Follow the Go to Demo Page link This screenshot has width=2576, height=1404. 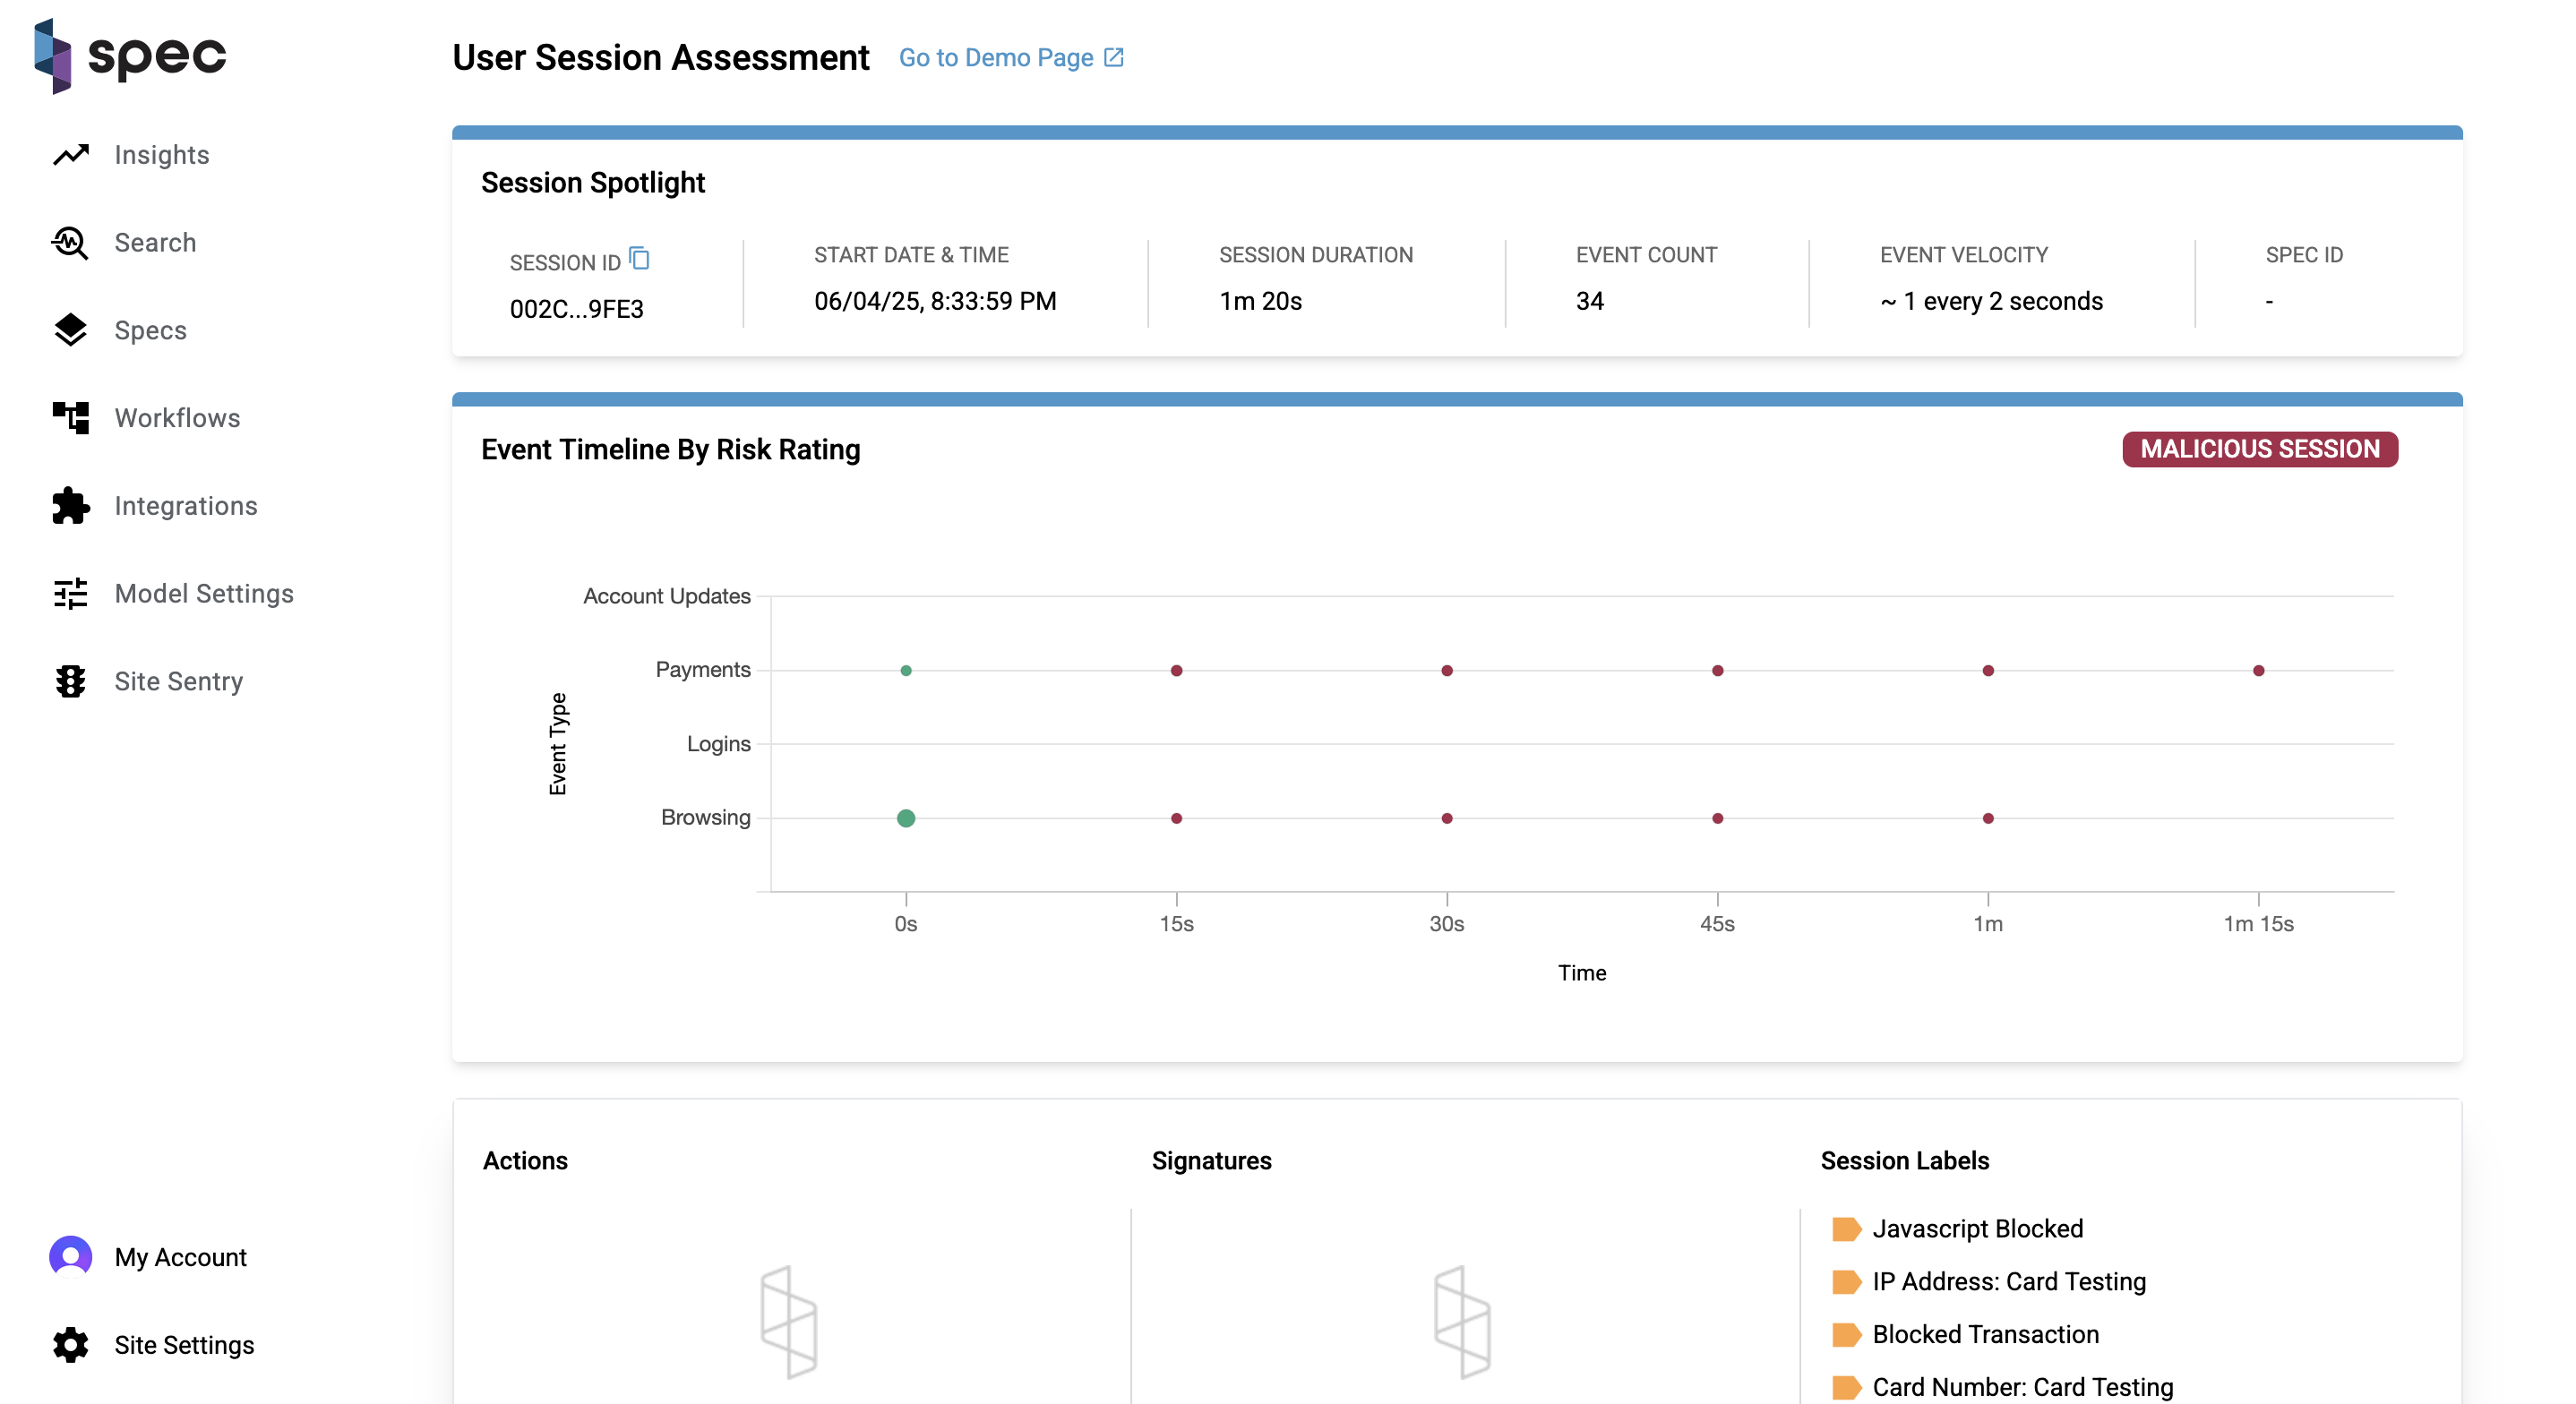[1010, 58]
